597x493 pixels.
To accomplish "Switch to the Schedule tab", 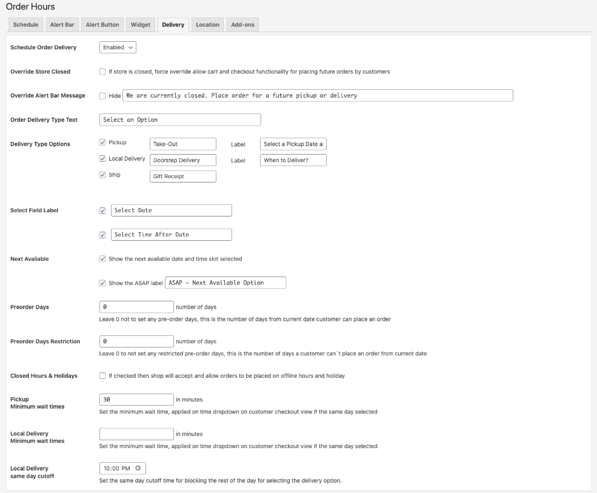I will tap(25, 25).
